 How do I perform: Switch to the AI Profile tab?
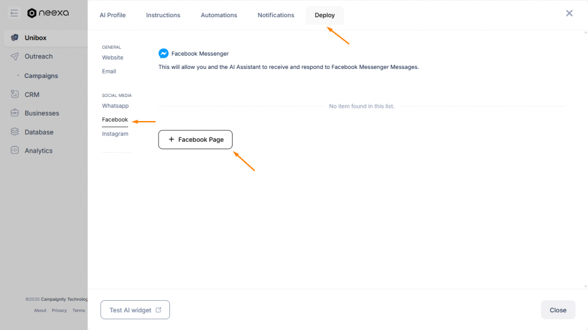[113, 15]
